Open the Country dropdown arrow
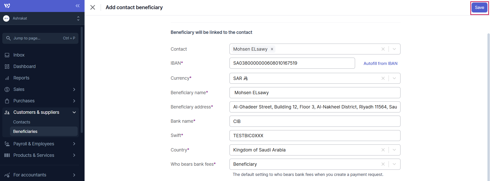Viewport: 490px width, 181px height. (x=394, y=150)
